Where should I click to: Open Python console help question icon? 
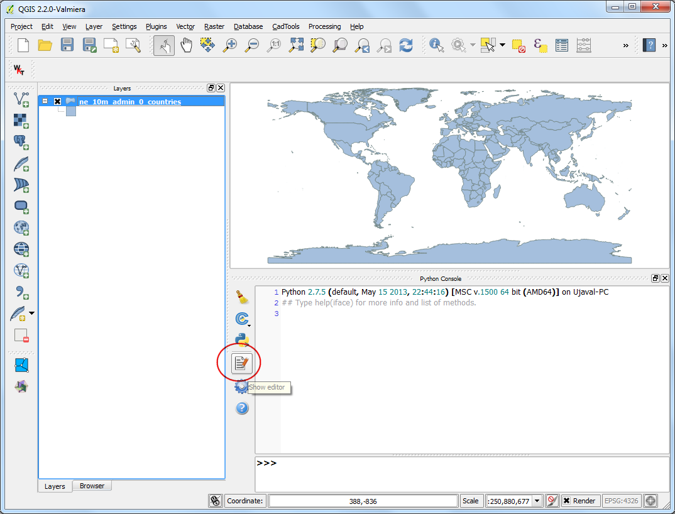[x=242, y=408]
